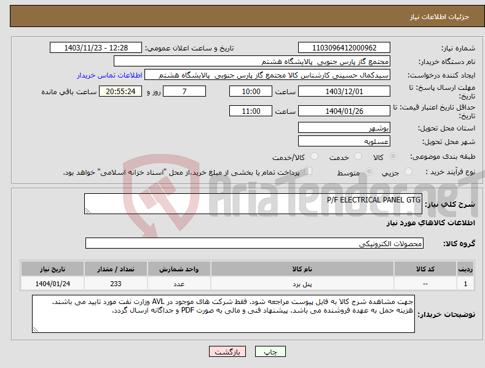Click the remaining time field 20:55:24
The width and height of the screenshot is (485, 368).
(x=120, y=91)
